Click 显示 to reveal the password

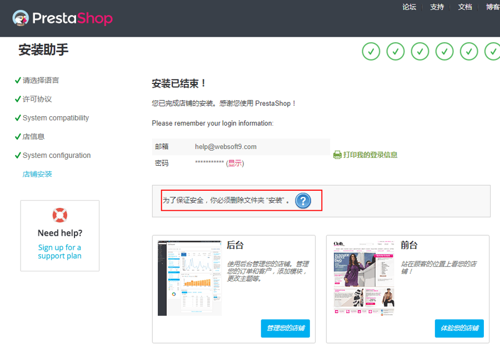pos(234,163)
